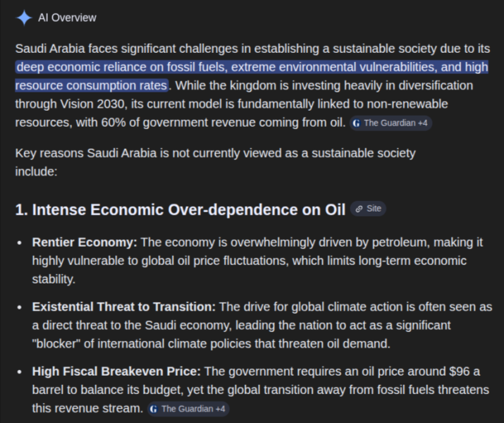Click the Guardian logo beside 'this revenue stream'

[154, 409]
